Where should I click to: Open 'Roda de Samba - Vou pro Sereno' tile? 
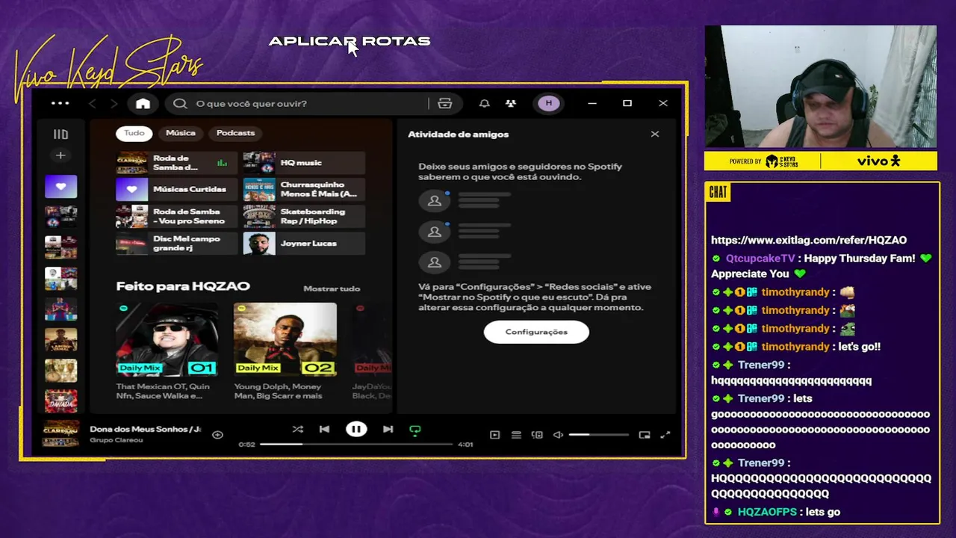(x=176, y=217)
